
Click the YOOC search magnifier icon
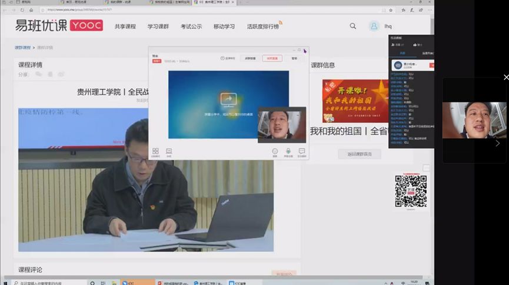point(353,26)
